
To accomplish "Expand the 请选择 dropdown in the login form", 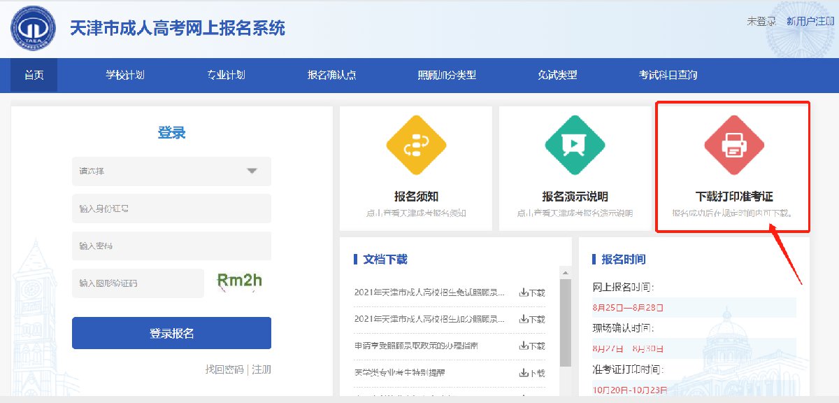I will click(171, 171).
